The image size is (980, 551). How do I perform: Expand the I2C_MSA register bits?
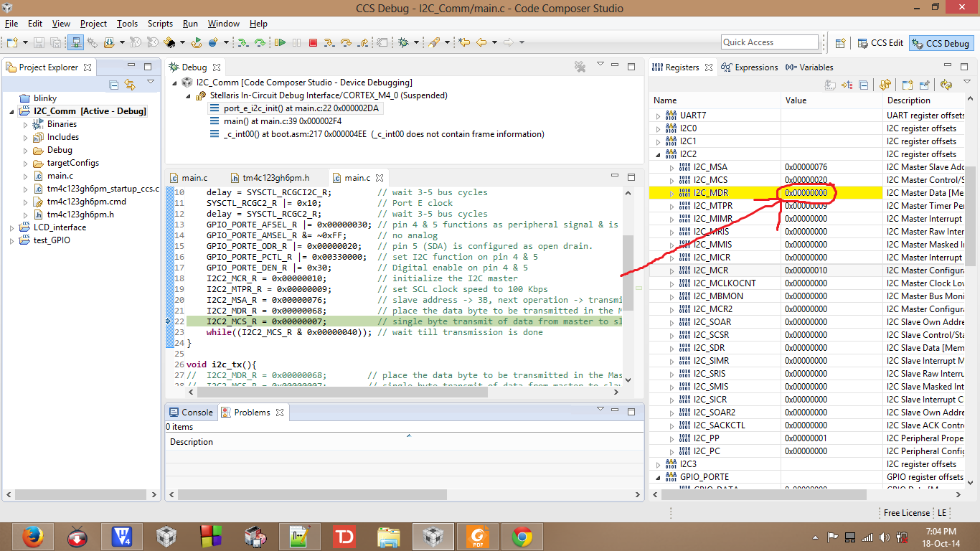click(x=672, y=167)
